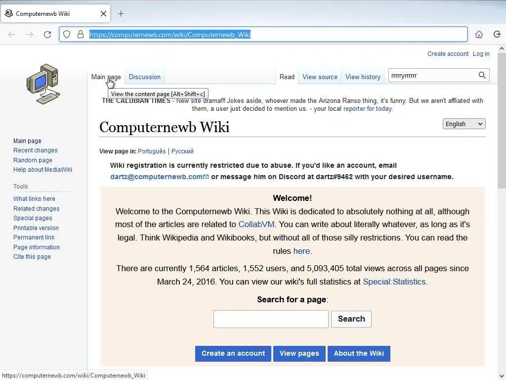The width and height of the screenshot is (506, 380).
Task: Click the browser back arrow
Action: pyautogui.click(x=12, y=35)
